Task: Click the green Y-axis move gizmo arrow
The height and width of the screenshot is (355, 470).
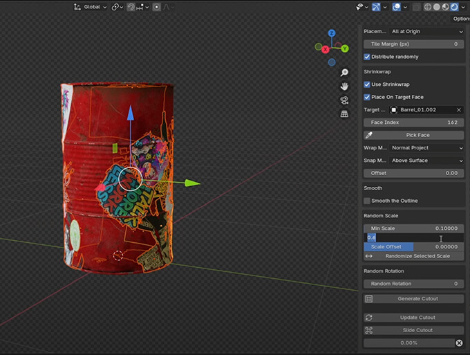Action: click(x=192, y=183)
